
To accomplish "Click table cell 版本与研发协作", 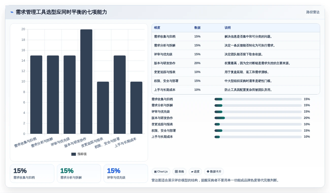I will click(x=165, y=63).
